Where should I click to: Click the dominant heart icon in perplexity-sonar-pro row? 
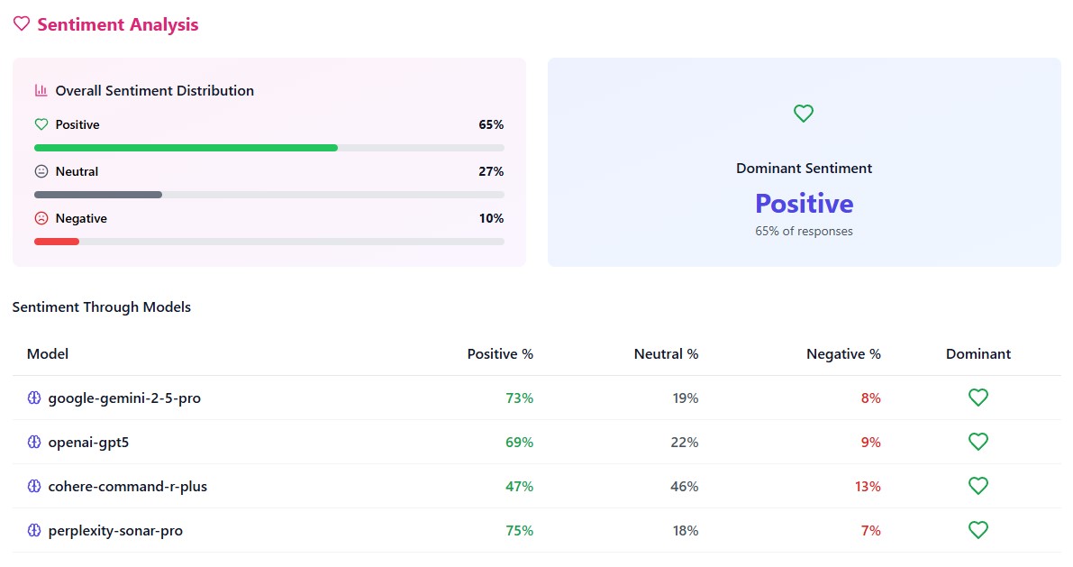pos(978,530)
